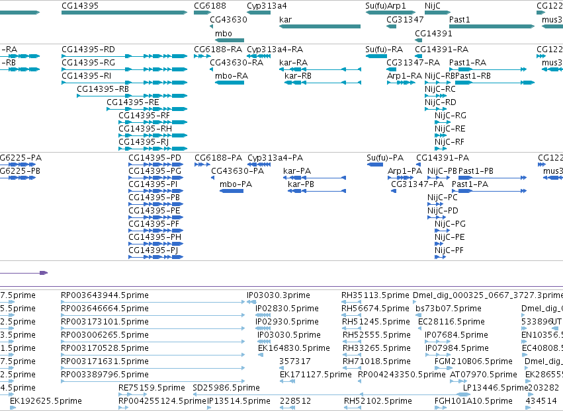Click the mbo gene label

pyautogui.click(x=224, y=33)
